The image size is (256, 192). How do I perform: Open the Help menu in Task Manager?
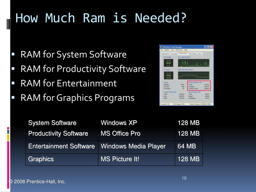[x=186, y=50]
